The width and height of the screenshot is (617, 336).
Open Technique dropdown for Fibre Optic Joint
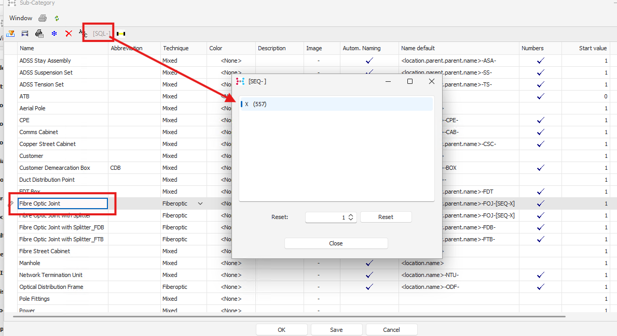200,203
